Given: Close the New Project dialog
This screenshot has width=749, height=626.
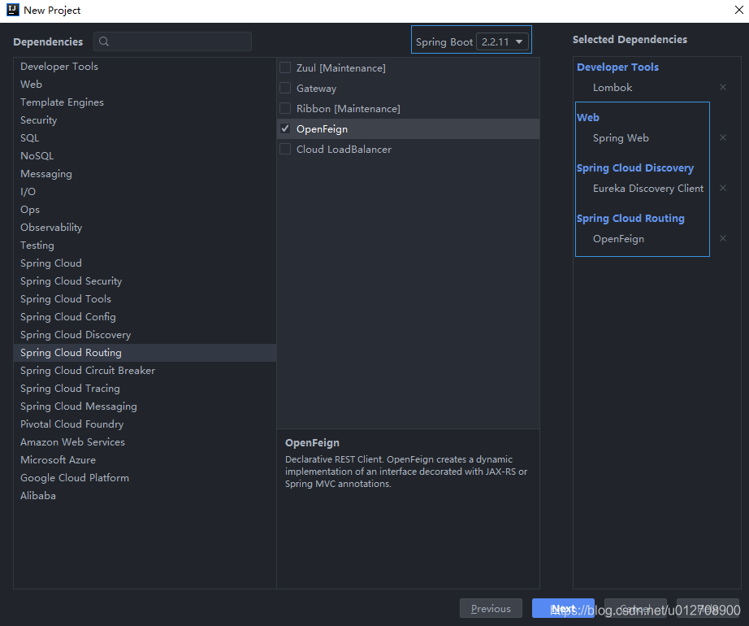Looking at the screenshot, I should pos(738,10).
